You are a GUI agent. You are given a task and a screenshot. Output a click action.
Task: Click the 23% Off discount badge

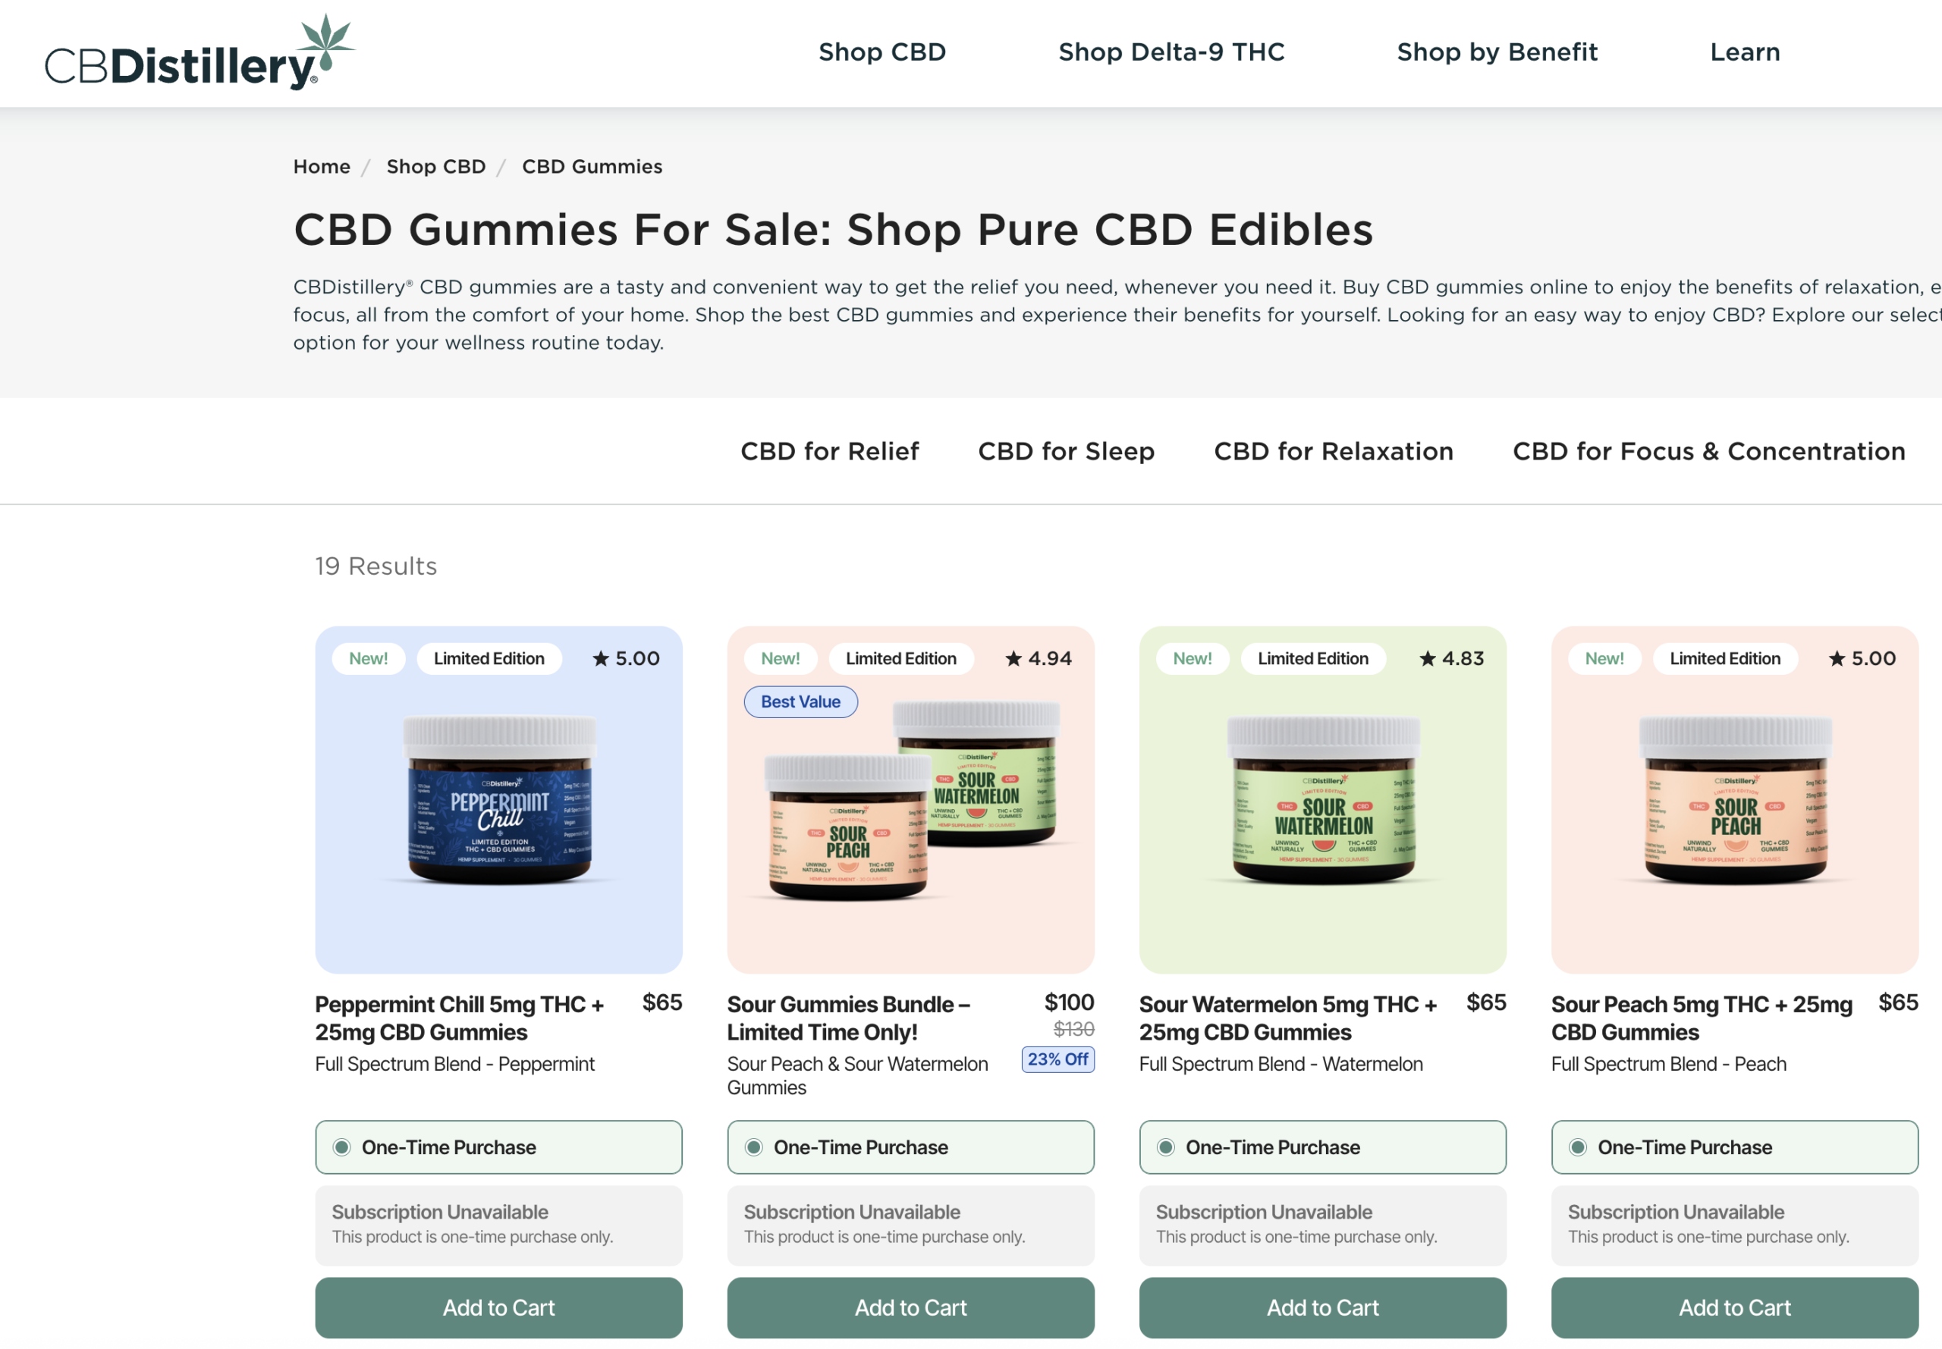(1057, 1059)
